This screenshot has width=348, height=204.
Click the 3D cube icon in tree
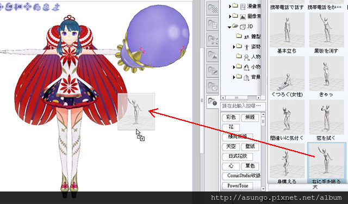243,27
